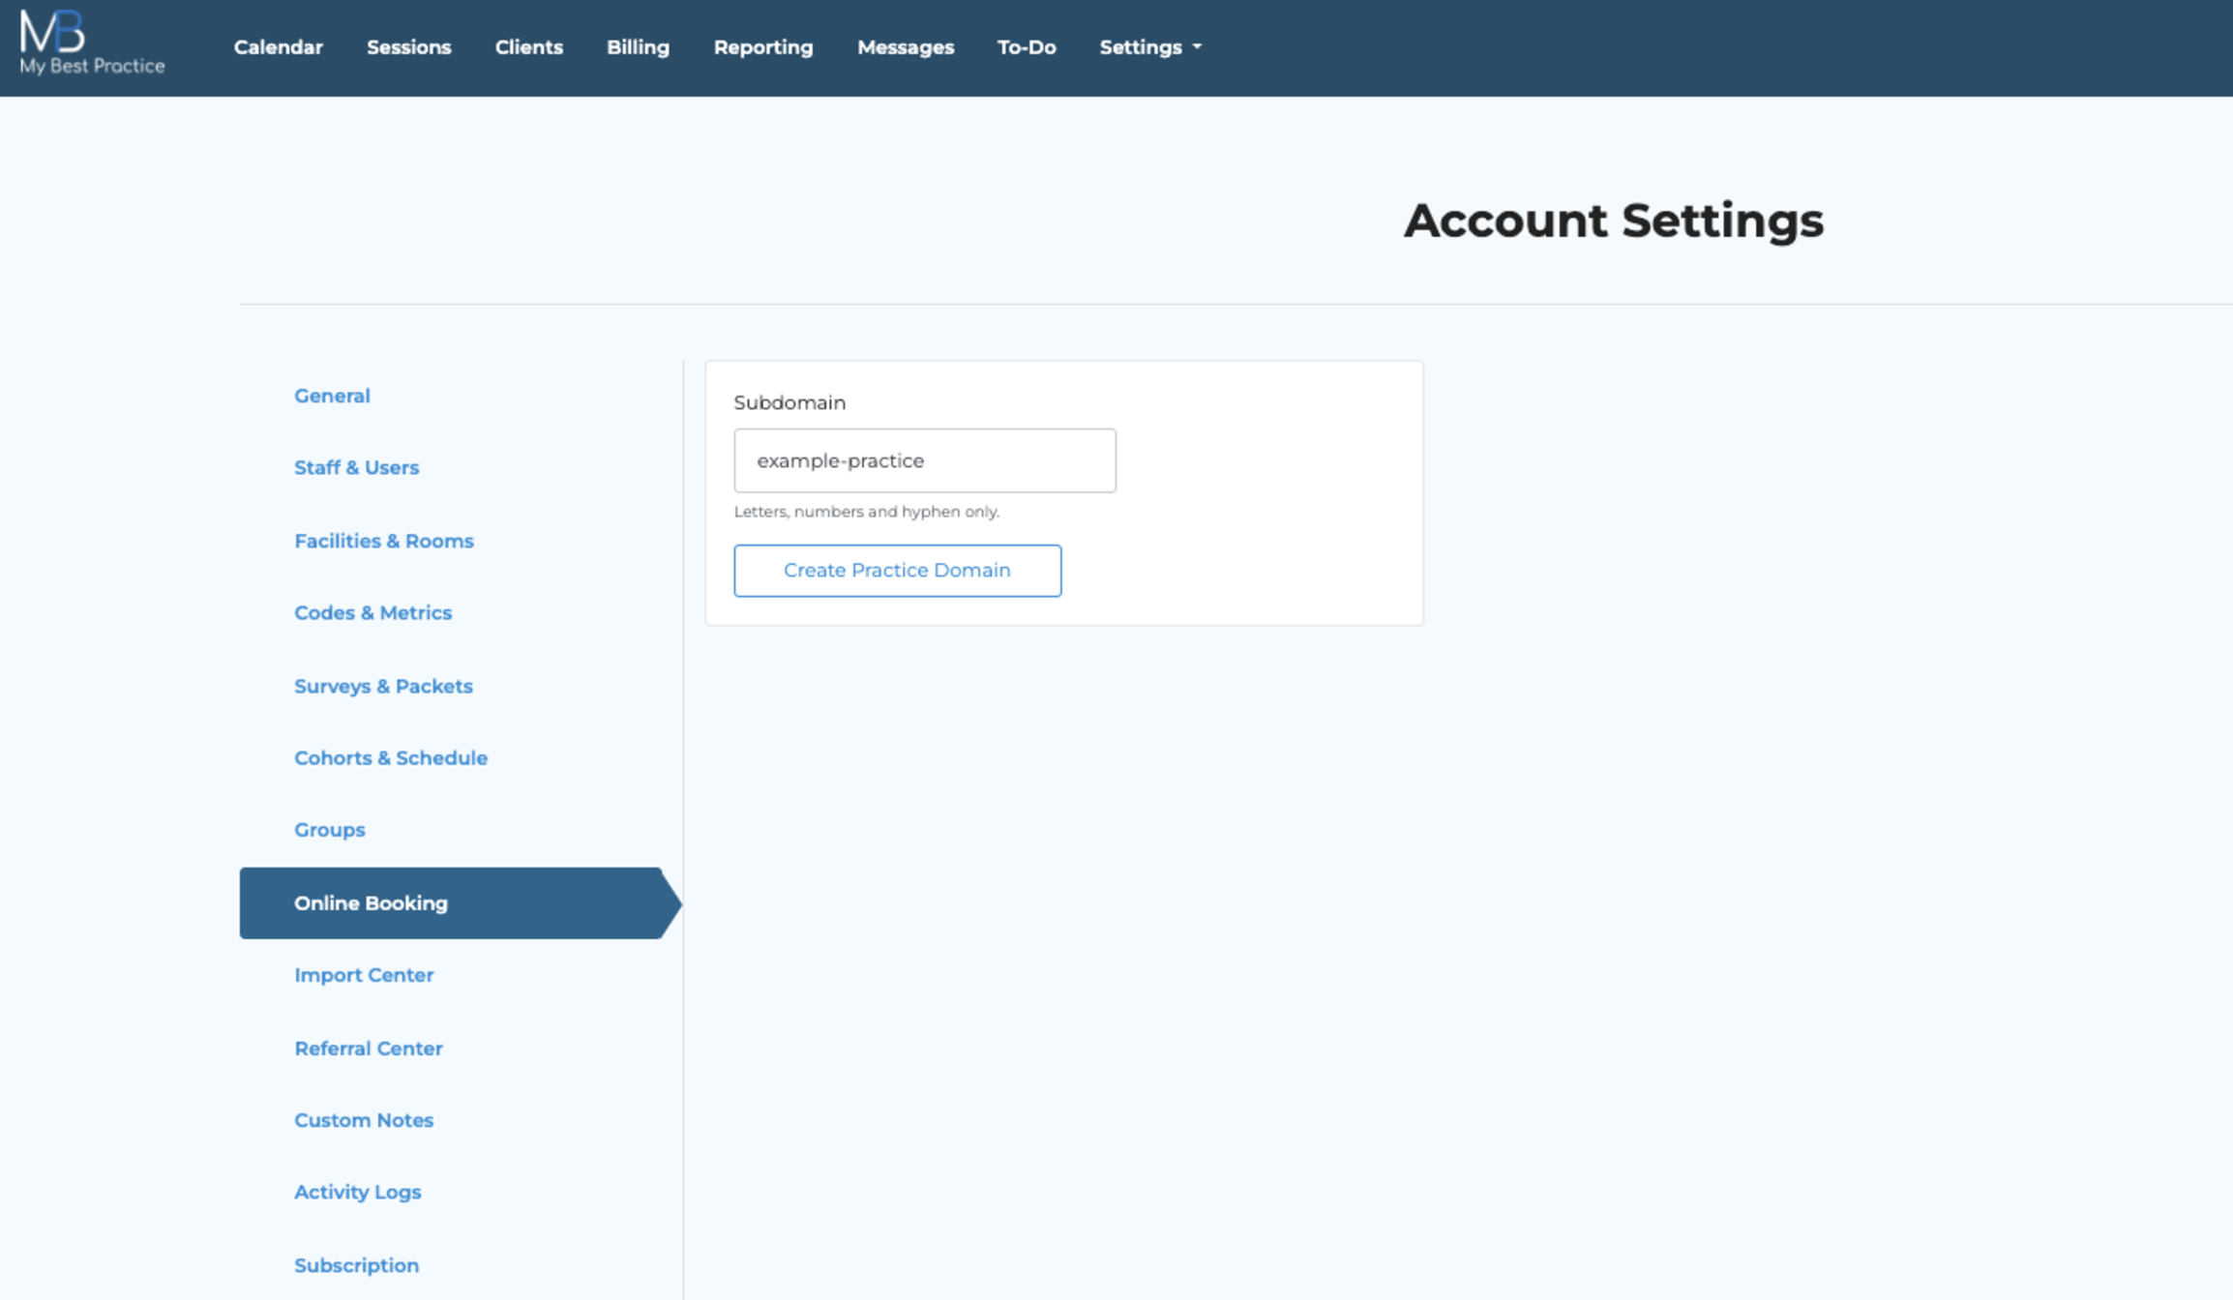This screenshot has width=2233, height=1300.
Task: Open the Calendar menu item
Action: tap(278, 47)
